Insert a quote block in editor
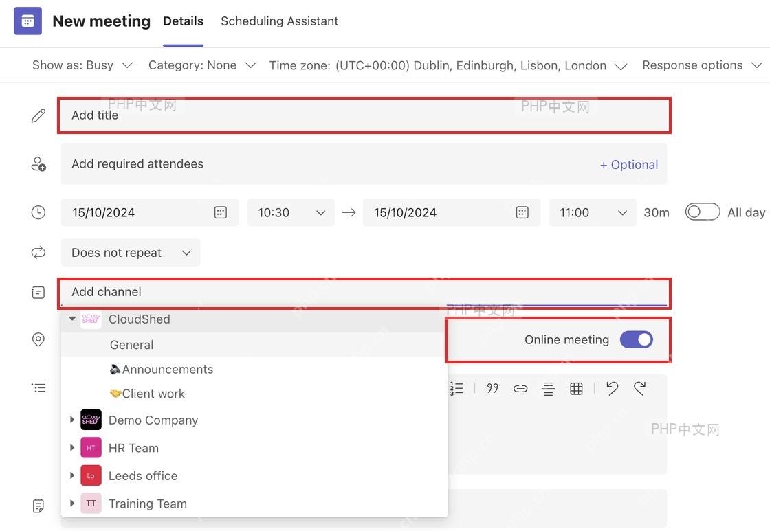 point(492,389)
